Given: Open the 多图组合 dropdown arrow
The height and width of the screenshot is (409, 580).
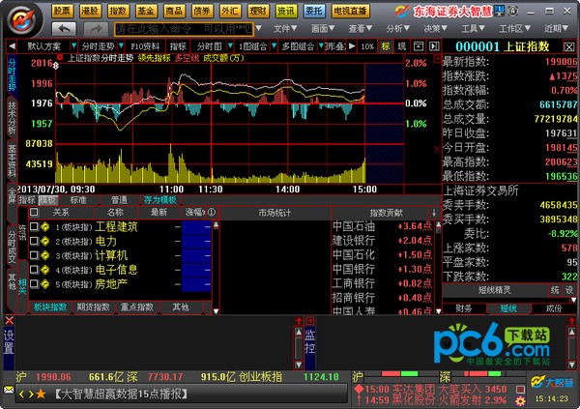Looking at the screenshot, I should coord(321,46).
